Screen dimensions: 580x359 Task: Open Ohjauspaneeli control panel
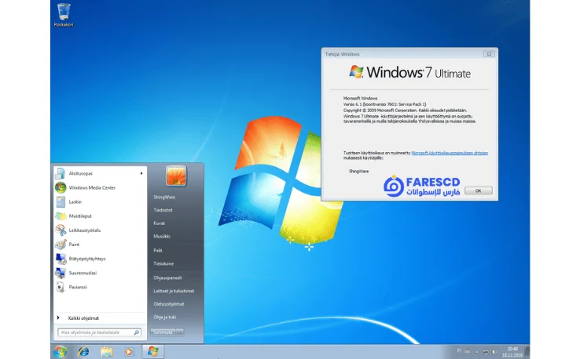coord(168,277)
